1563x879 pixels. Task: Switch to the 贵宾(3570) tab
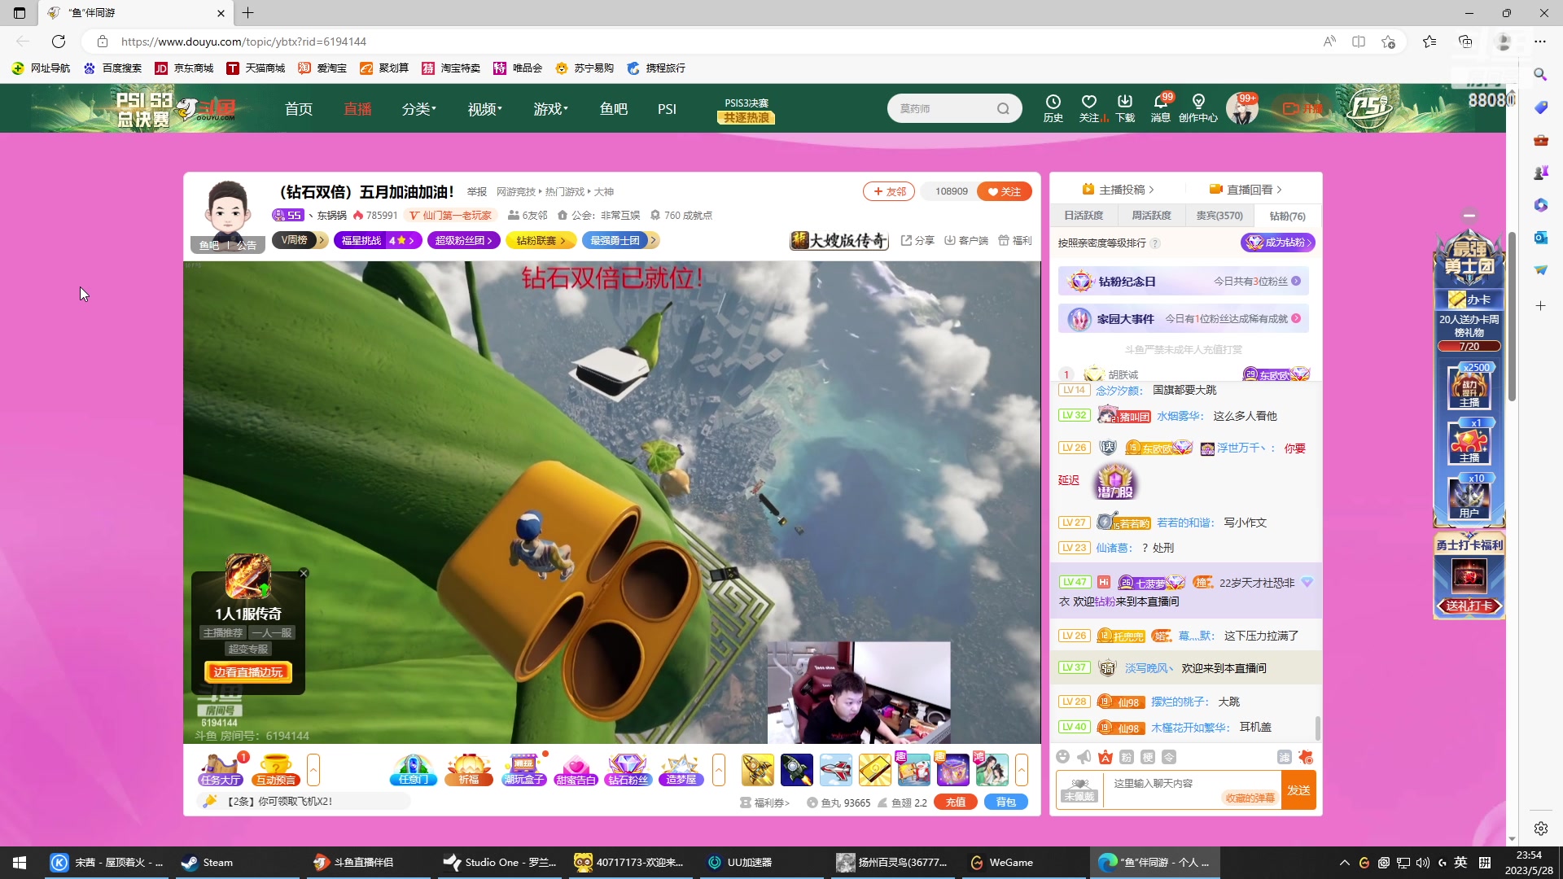pos(1219,215)
